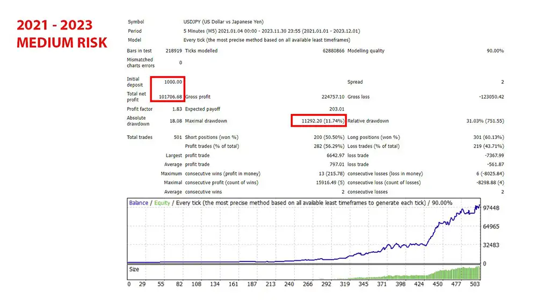The image size is (537, 300).
Task: Click the highlighted Initial deposit value 1000.00
Action: tap(172, 82)
